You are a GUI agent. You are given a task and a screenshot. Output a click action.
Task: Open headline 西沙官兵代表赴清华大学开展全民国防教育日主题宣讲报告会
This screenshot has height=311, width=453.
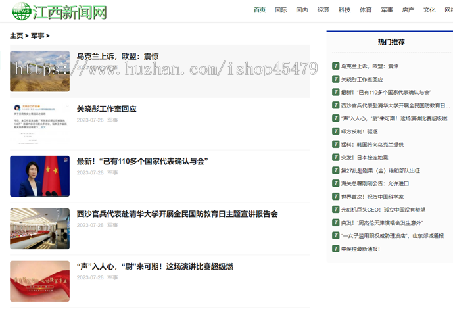(x=177, y=214)
